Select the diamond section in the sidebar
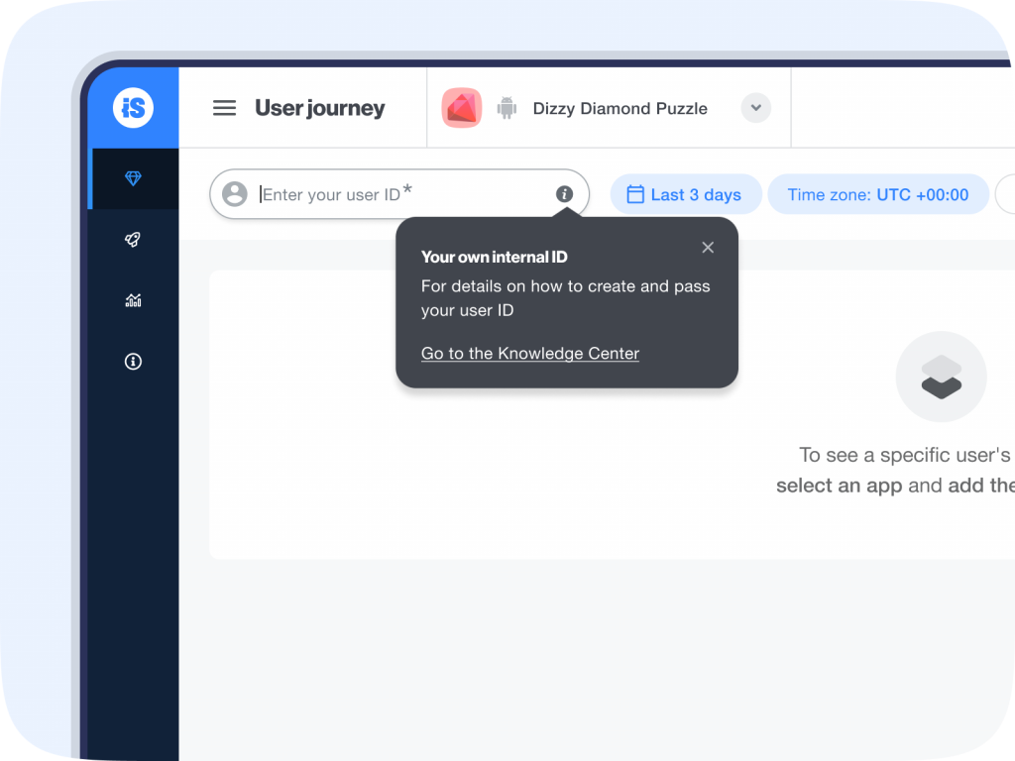The image size is (1015, 761). tap(133, 179)
